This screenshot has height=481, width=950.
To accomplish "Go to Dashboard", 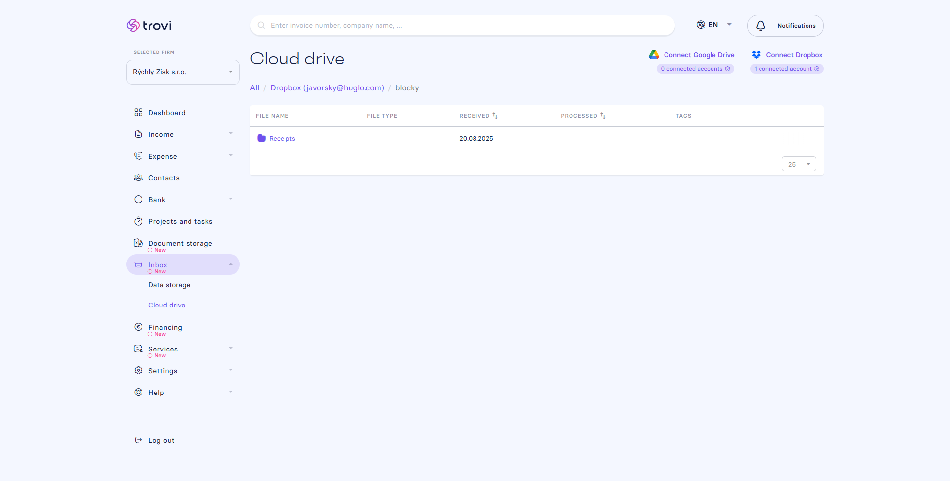I will 167,113.
